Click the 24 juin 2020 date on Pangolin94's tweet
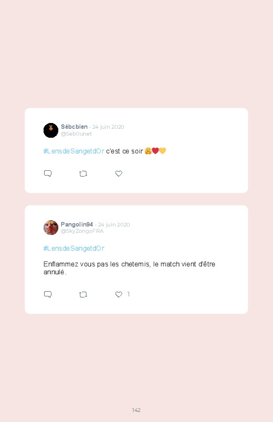This screenshot has height=422, width=273. pos(114,225)
